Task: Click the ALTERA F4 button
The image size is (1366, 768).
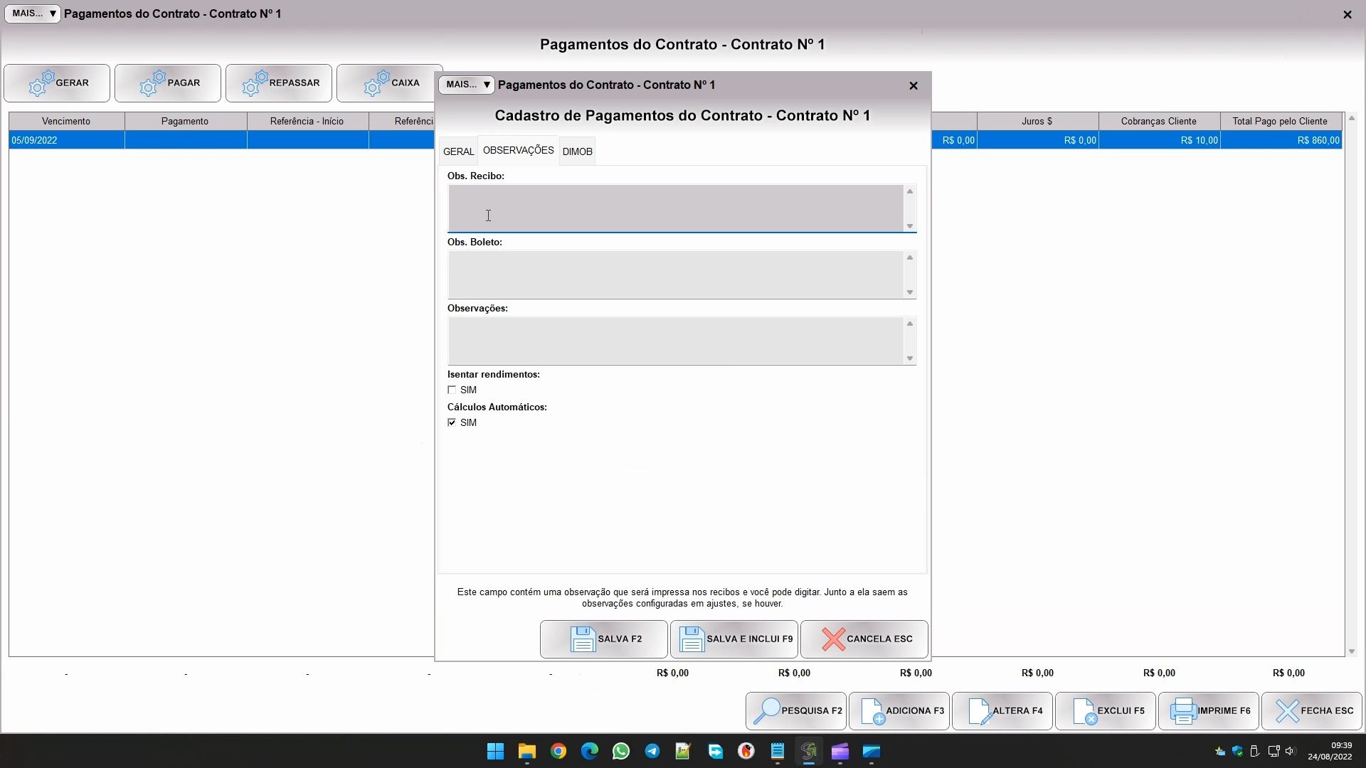Action: (1002, 710)
